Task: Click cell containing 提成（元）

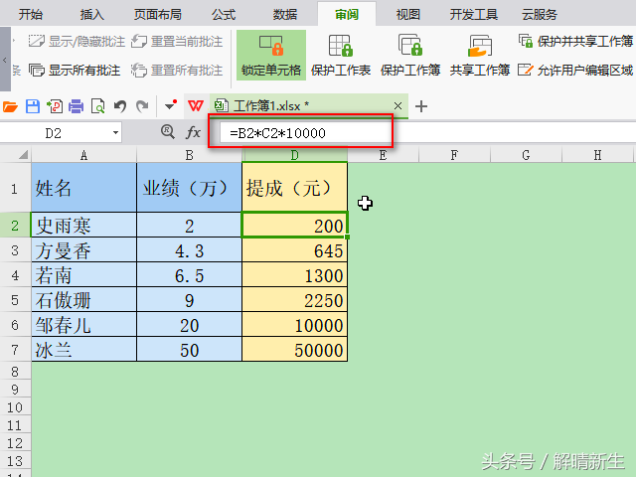Action: click(x=295, y=188)
